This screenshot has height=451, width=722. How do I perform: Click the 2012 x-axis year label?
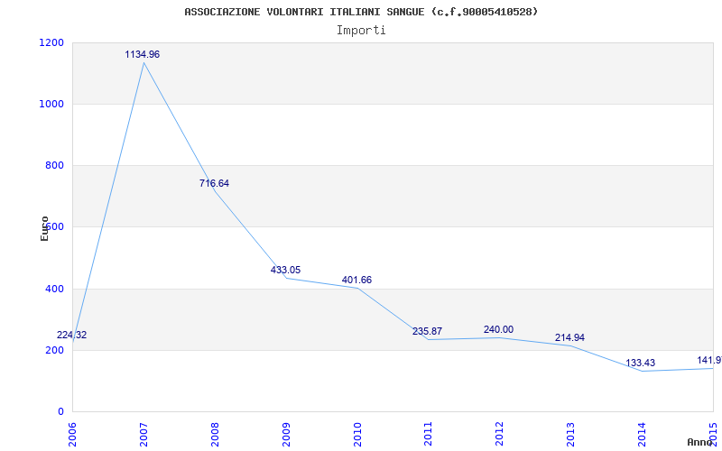pyautogui.click(x=499, y=434)
